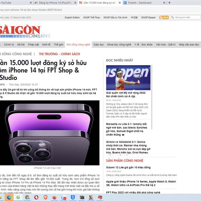The width and height of the screenshot is (201, 201).
Task: Open the blue shield '3' taskbar app
Action: tap(73, 197)
